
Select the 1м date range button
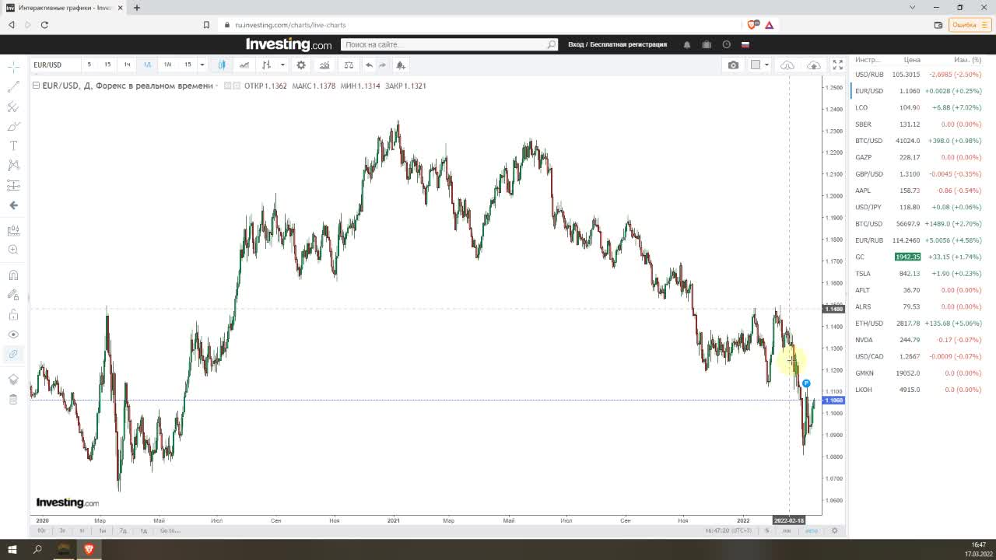tap(103, 530)
